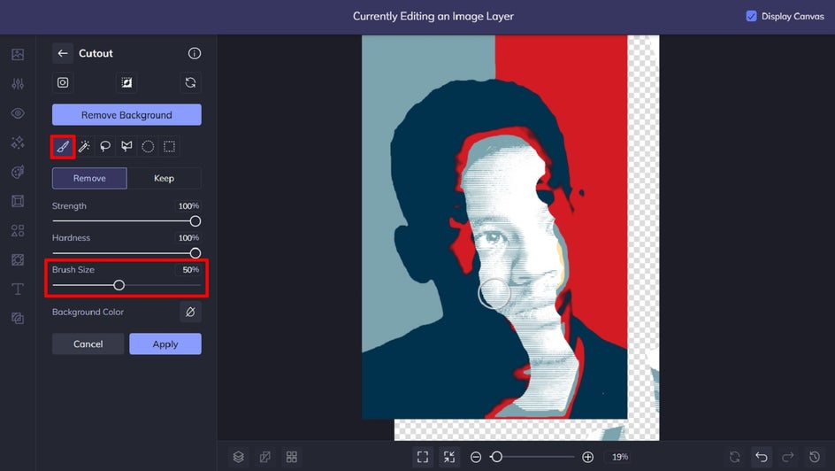Screen dimensions: 835x471
Task: Click the resize canvas icon in bottom bar
Action: pos(265,457)
